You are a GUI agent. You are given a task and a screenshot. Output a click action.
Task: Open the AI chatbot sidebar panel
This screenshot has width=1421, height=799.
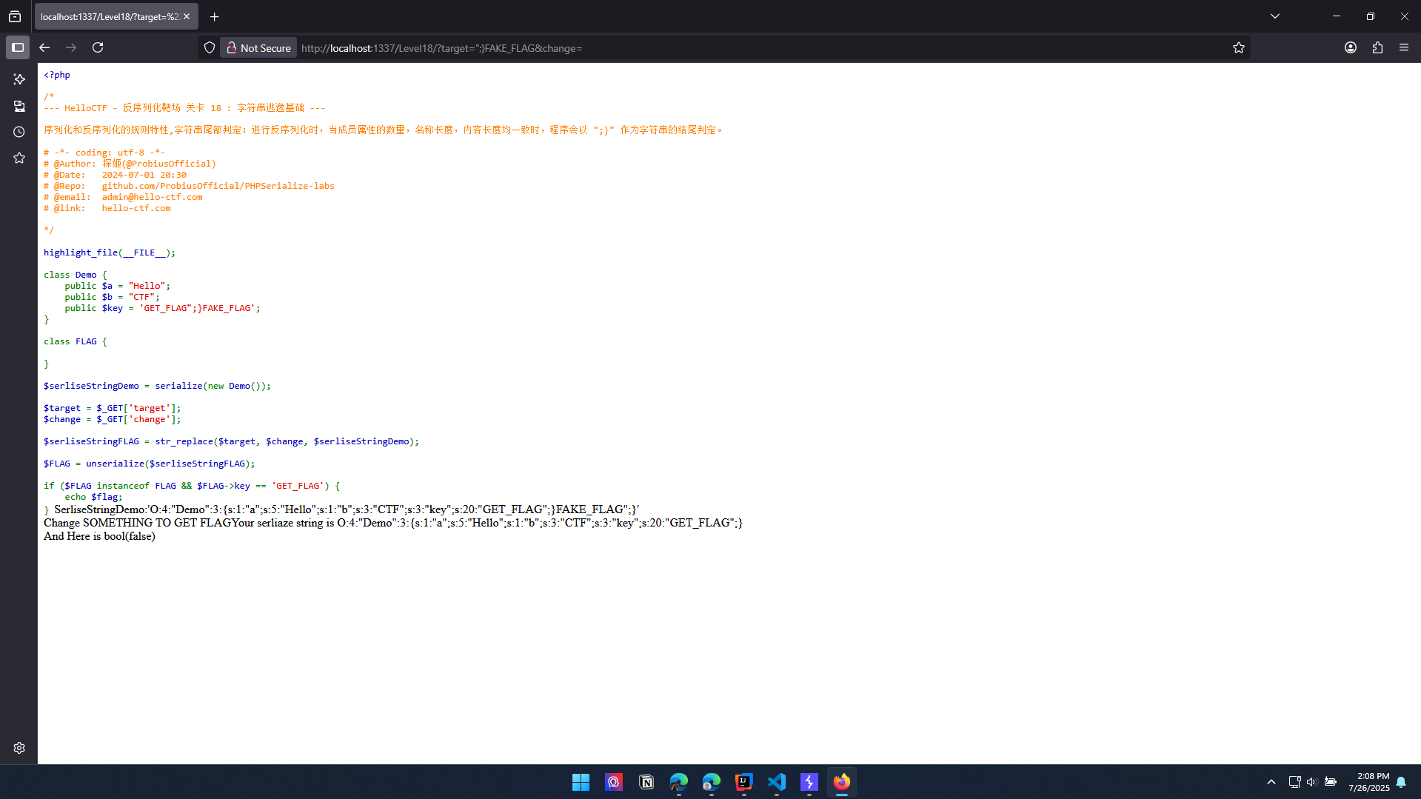19,79
